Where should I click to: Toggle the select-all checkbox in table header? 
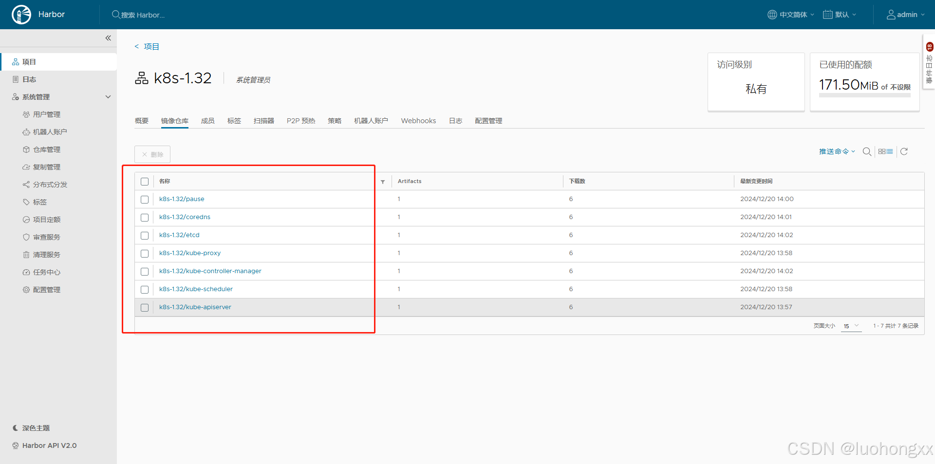145,182
